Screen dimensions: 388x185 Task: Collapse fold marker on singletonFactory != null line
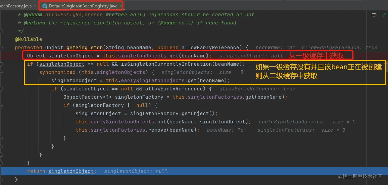1,105
